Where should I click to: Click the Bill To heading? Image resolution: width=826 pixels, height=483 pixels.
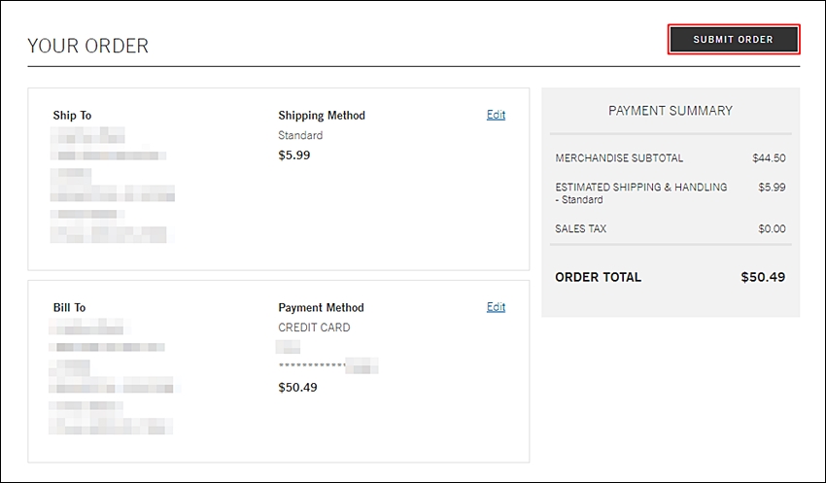tap(69, 308)
